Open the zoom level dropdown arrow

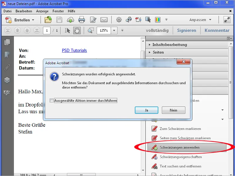pyautogui.click(x=114, y=31)
